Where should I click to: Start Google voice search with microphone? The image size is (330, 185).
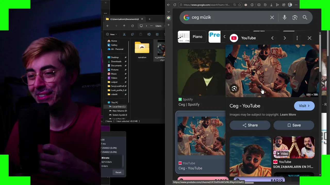click(x=284, y=17)
